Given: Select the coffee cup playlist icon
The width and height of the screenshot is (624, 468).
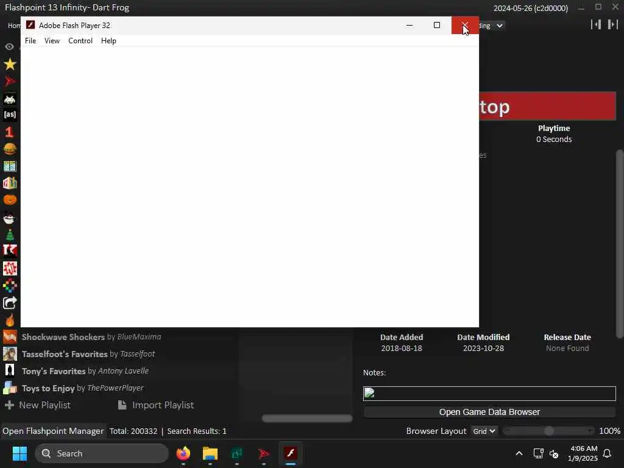Looking at the screenshot, I should [10, 218].
